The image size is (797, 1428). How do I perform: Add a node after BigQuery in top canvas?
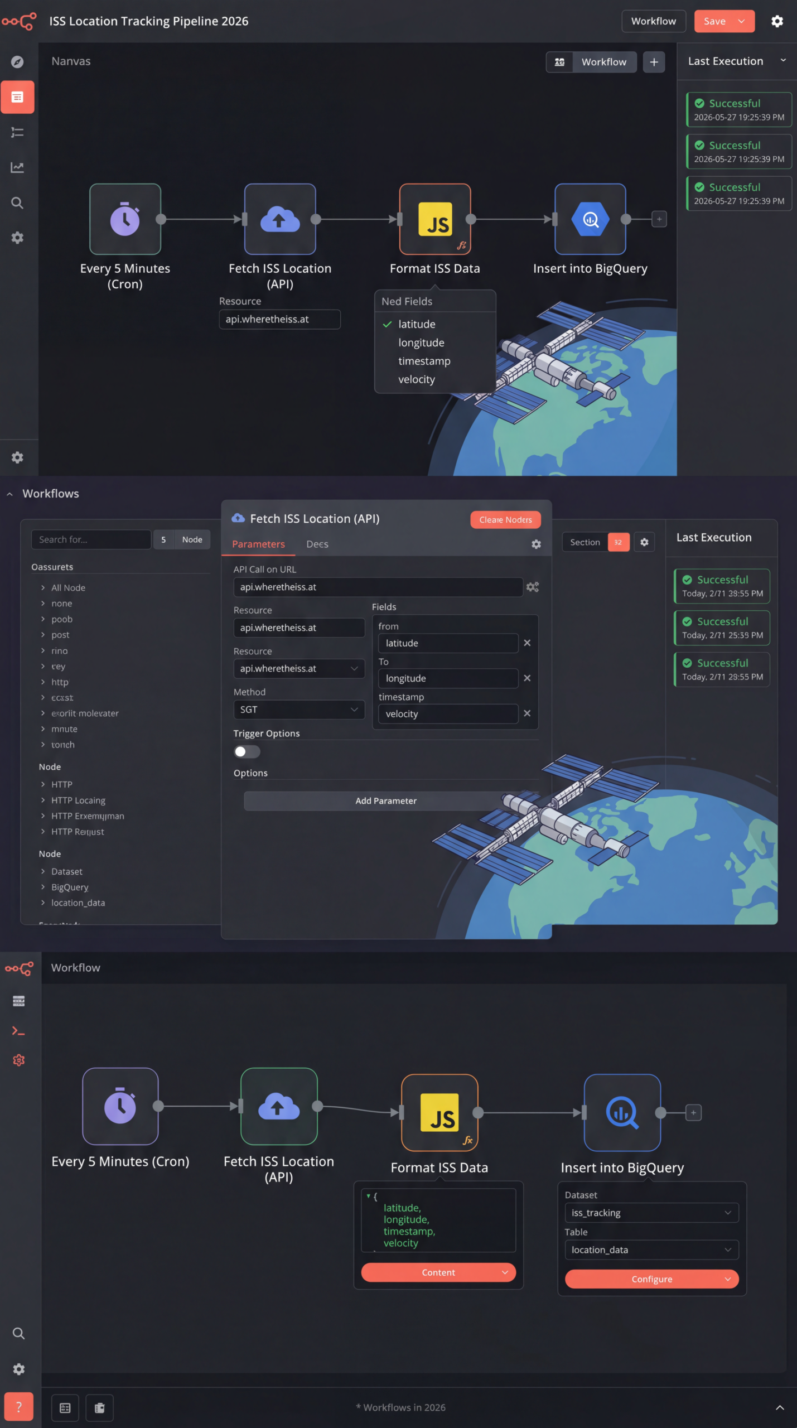(659, 219)
